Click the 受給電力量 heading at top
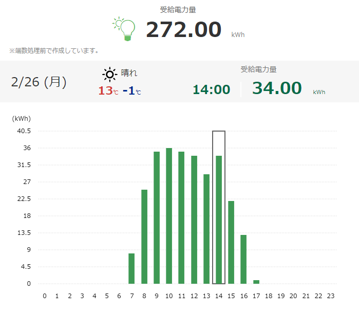 [x=178, y=10]
